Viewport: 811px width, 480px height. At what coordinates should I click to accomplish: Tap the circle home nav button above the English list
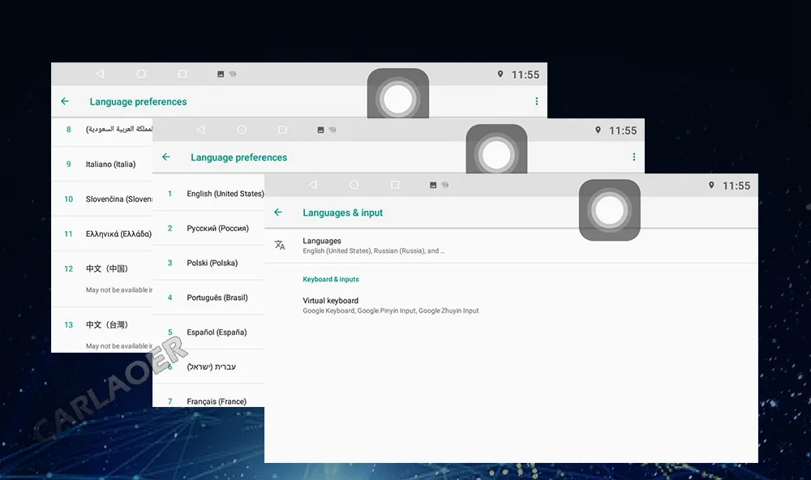pos(242,130)
